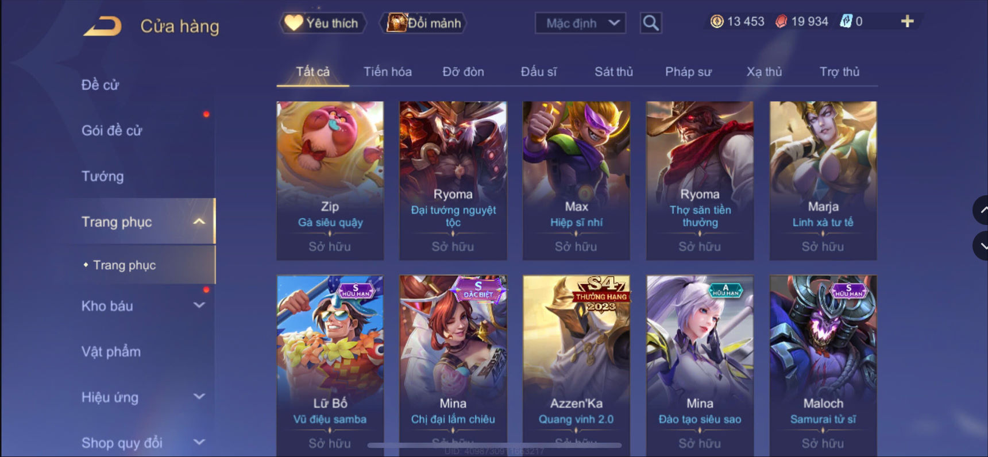988x457 pixels.
Task: Expand the Shop quy đổi section
Action: pos(199,442)
